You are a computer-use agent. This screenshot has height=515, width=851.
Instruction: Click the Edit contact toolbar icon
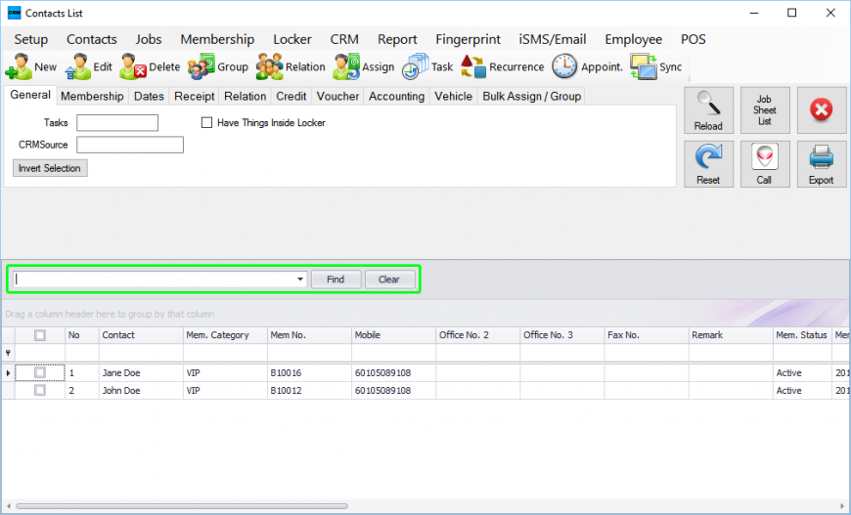[78, 67]
